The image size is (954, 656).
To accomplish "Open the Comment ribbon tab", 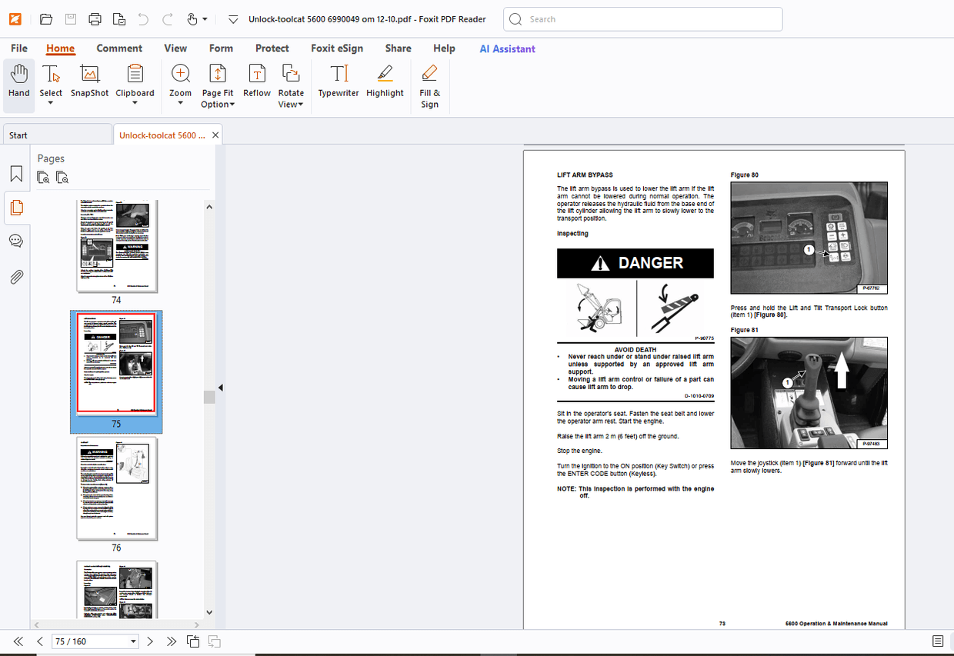I will click(119, 48).
